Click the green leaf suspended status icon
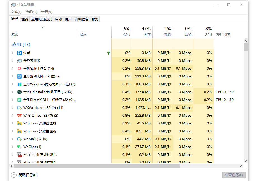Image resolution: width=257 pixels, height=181 pixels. click(108, 53)
